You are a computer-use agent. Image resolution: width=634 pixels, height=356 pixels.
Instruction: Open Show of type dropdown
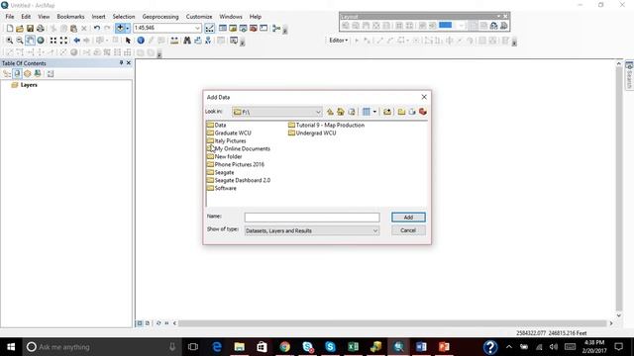375,230
